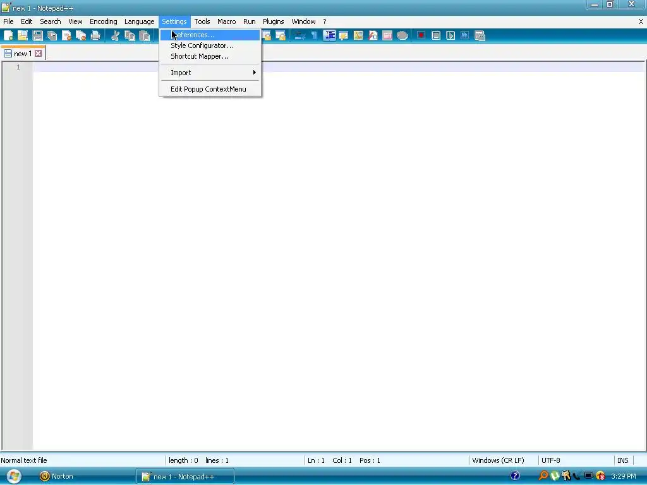Open Shortcut Mapper menu entry
The image size is (647, 485).
pyautogui.click(x=210, y=56)
